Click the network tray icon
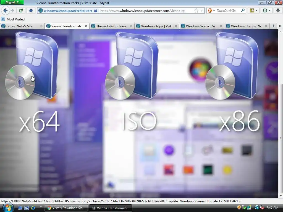Image resolution: width=283 pixels, height=212 pixels. tap(256, 208)
